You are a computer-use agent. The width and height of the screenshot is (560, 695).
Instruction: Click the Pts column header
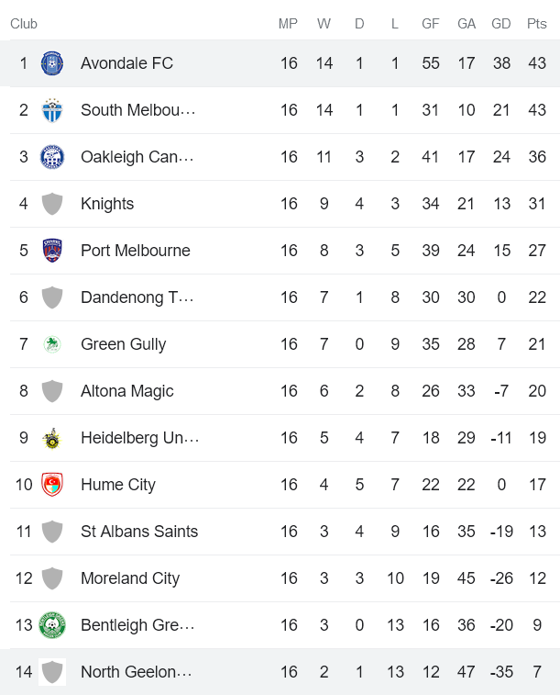(x=537, y=24)
